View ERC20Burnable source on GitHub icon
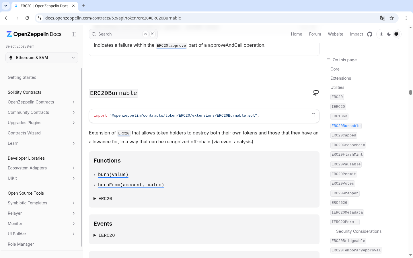 coord(316,93)
